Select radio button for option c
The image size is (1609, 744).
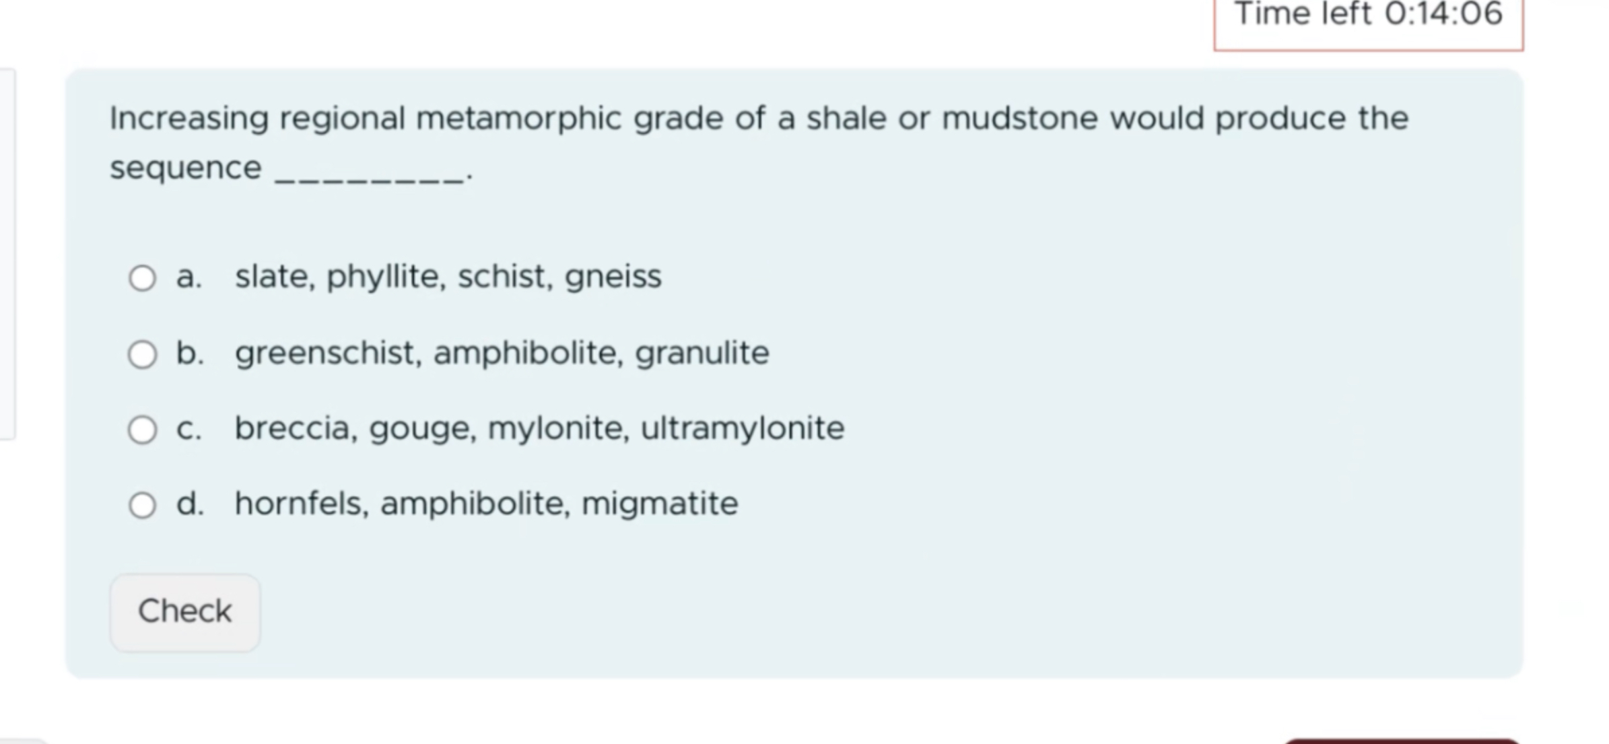click(x=142, y=428)
